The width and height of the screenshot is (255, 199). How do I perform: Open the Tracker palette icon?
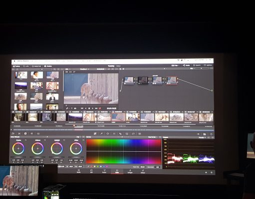[x=114, y=133]
